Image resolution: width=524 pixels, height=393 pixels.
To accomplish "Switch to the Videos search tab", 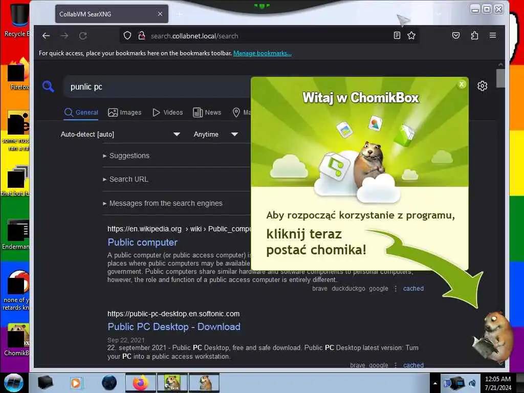I will (168, 113).
